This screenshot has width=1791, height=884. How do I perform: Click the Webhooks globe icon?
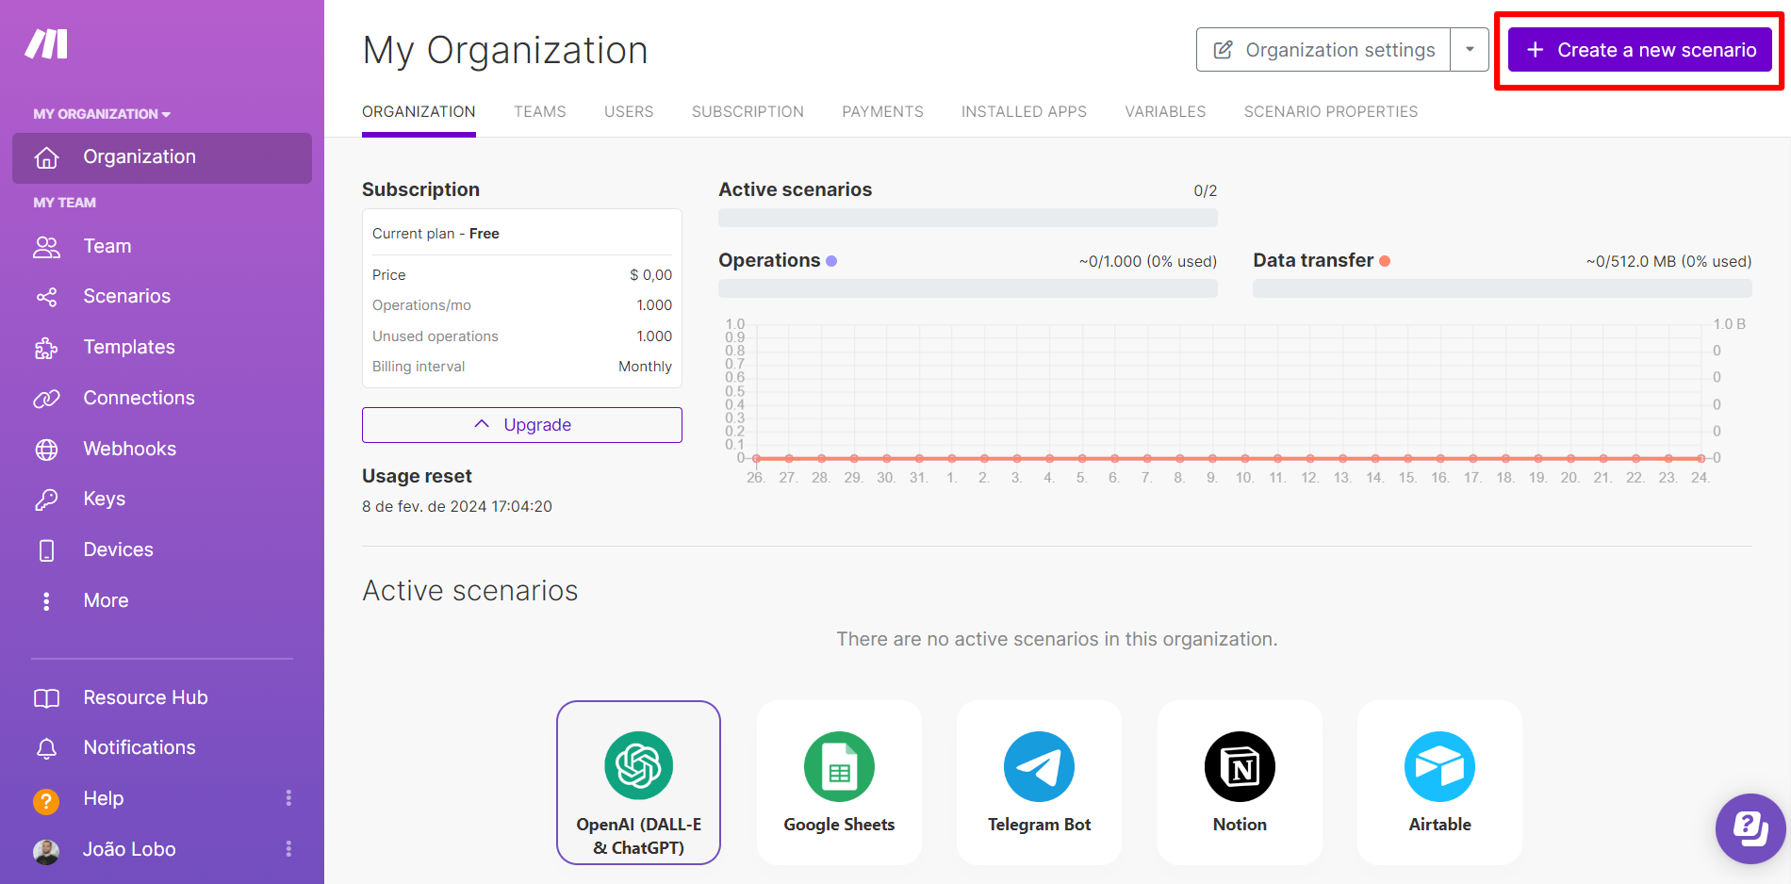pos(46,450)
